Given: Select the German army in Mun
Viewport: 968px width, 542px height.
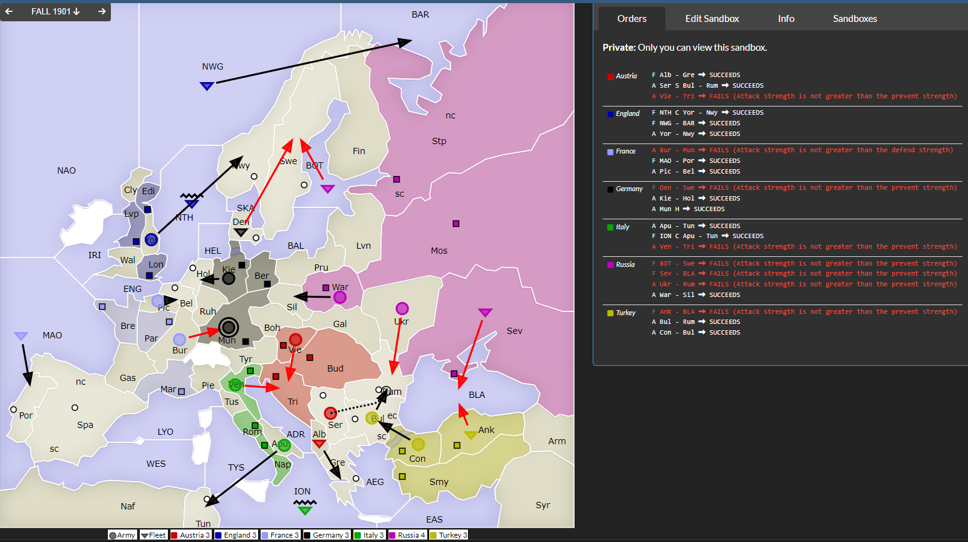Looking at the screenshot, I should (x=229, y=327).
